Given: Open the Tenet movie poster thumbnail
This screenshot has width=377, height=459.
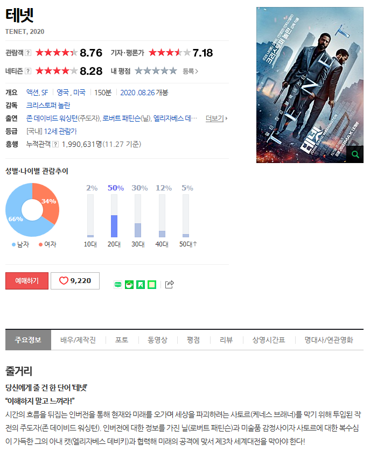Looking at the screenshot, I should click(x=310, y=85).
